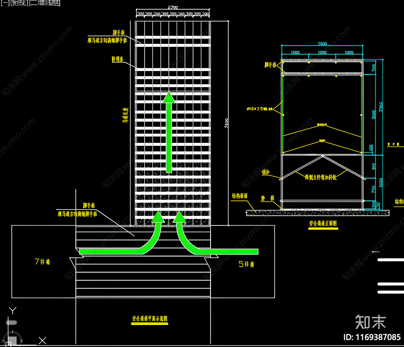Click the ViewCube top face
The image size is (404, 347).
point(12,340)
